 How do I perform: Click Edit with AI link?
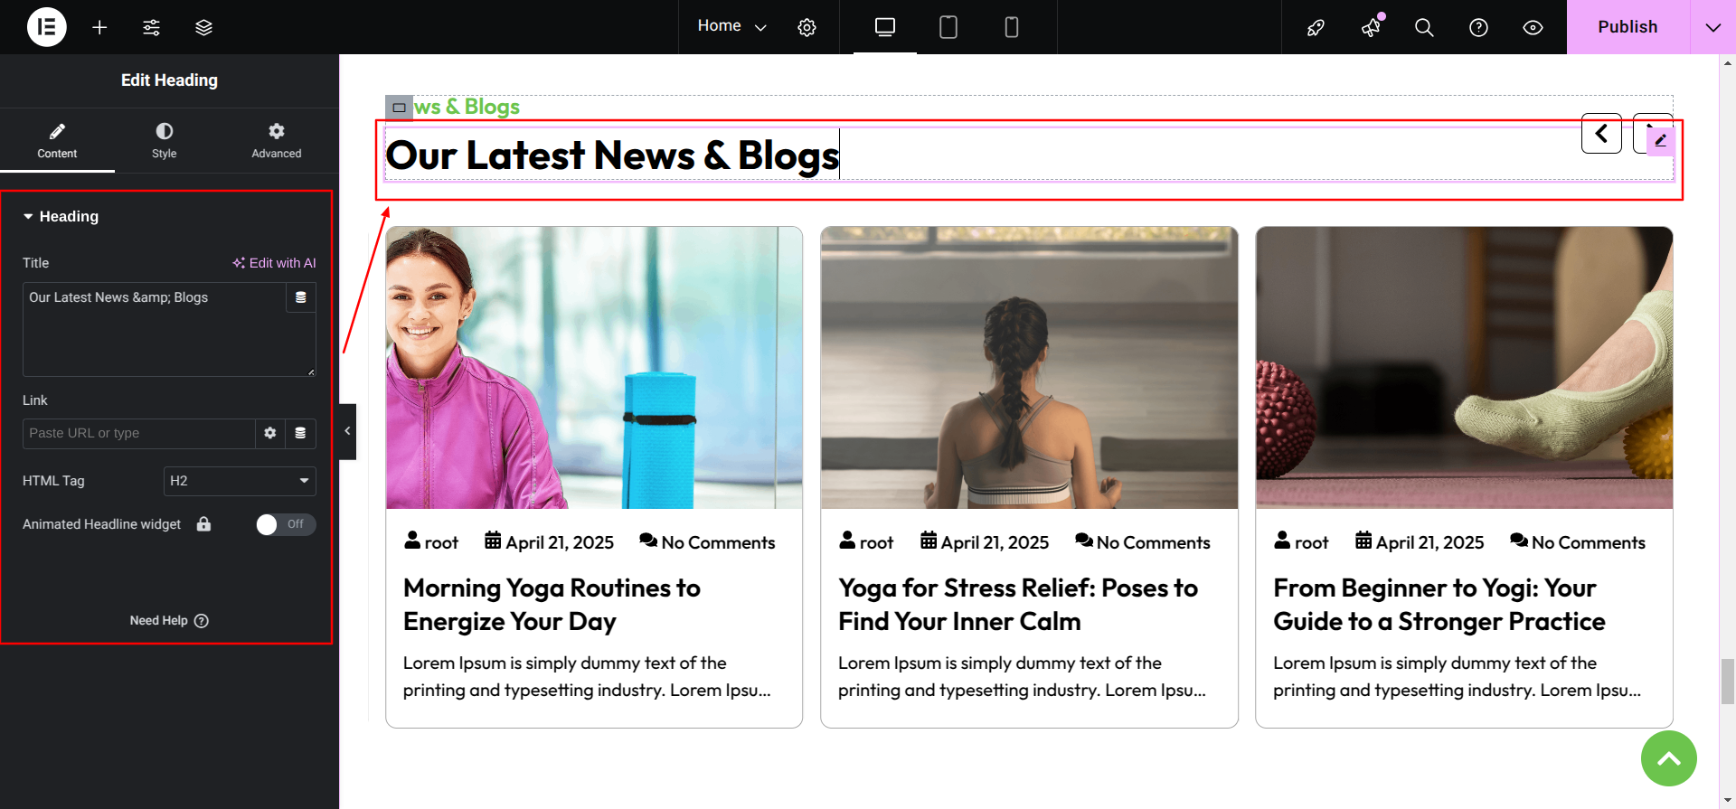pyautogui.click(x=274, y=263)
